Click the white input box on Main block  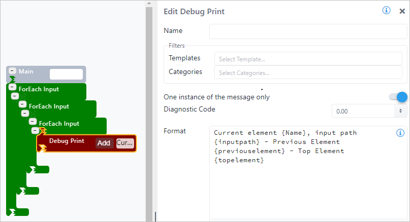pos(66,74)
